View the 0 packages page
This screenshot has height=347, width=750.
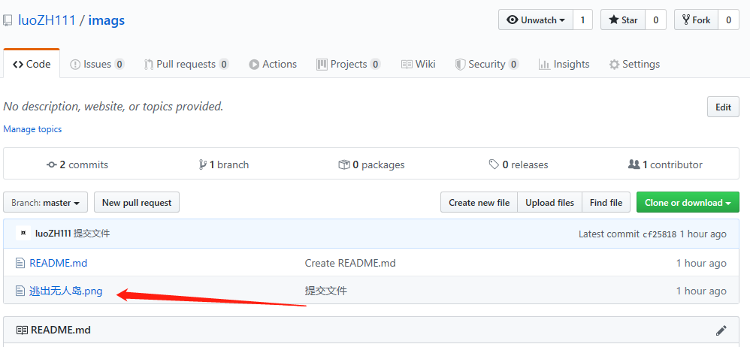click(371, 165)
